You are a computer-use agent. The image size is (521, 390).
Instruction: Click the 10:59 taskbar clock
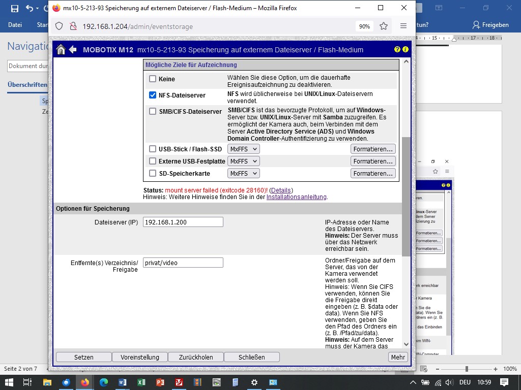coord(484,382)
